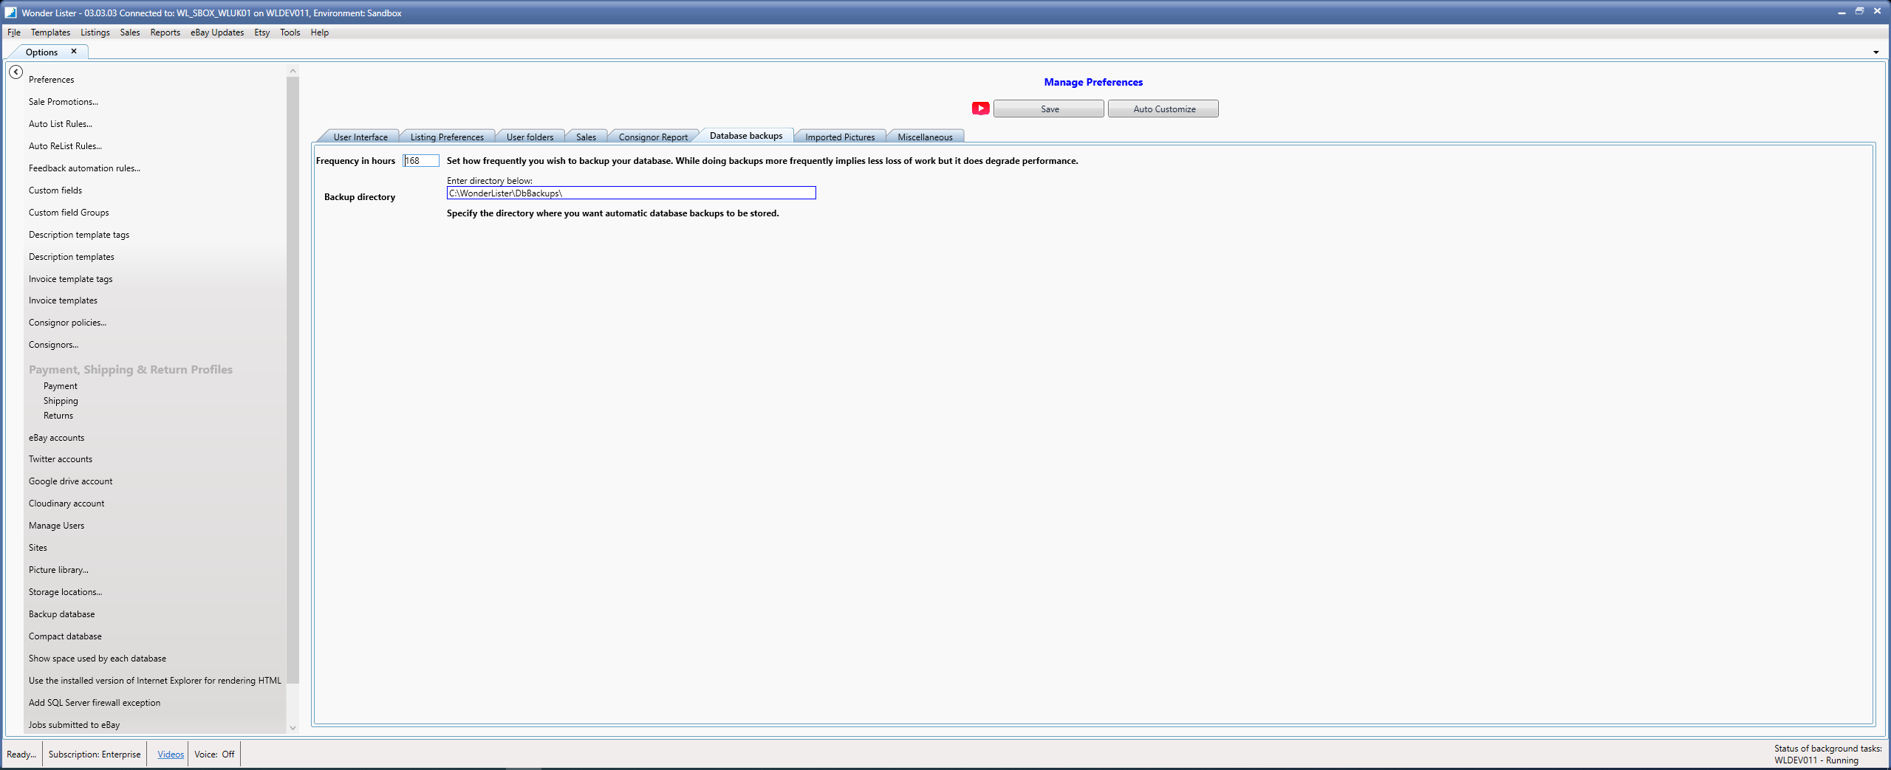Open Cloudinary account
The image size is (1891, 770).
tap(66, 503)
